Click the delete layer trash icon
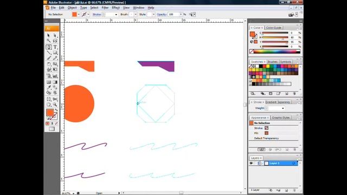This screenshot has height=195, width=347. click(x=294, y=190)
